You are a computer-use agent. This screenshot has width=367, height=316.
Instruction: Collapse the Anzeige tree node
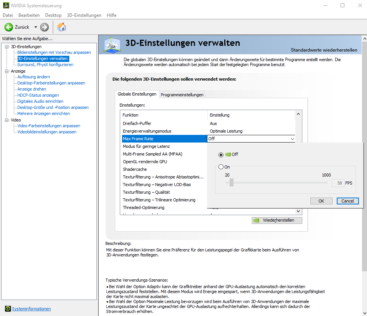tap(7, 71)
